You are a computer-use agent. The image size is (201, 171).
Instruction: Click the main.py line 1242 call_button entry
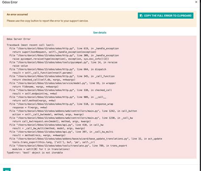tap(73, 111)
